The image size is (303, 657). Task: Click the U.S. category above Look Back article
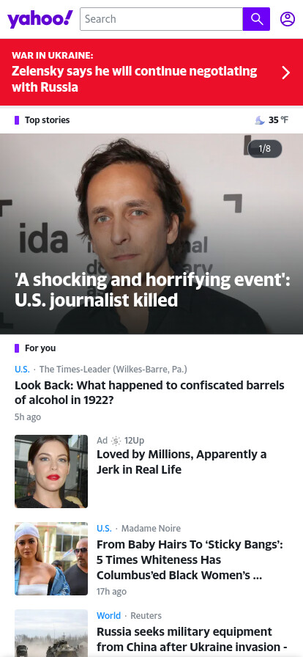[22, 369]
